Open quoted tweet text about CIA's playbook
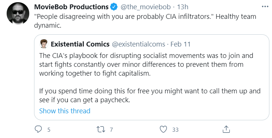272x138 pixels. click(150, 77)
